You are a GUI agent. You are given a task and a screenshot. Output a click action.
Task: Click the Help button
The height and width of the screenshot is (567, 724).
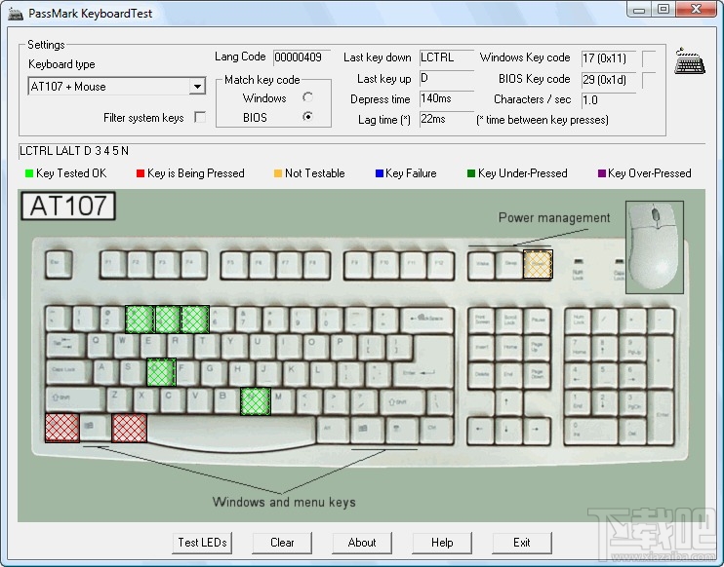[x=442, y=543]
